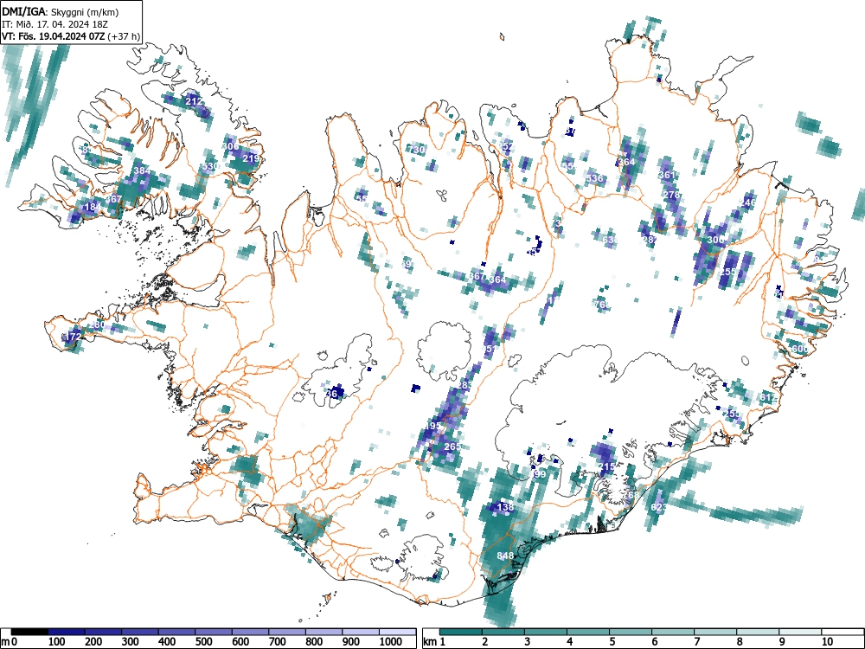Click the visibility value '212' on the map
This screenshot has height=649, width=865.
(194, 101)
